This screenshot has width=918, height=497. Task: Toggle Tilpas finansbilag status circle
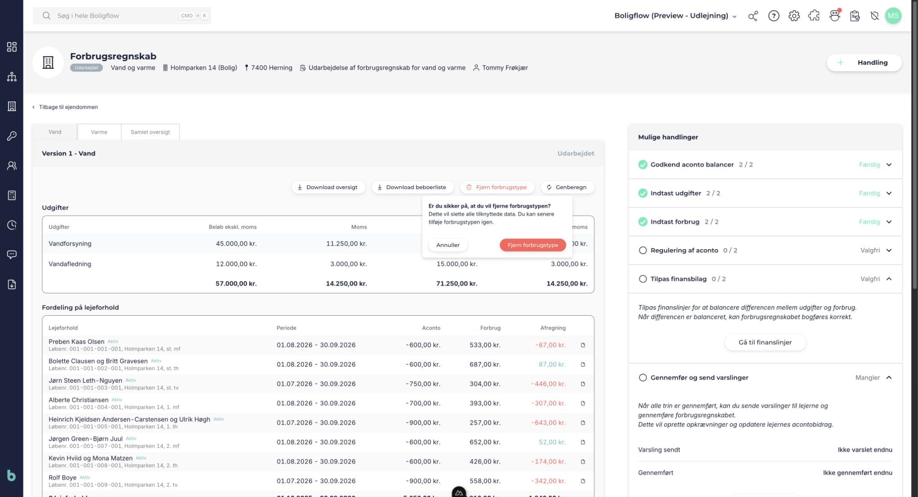pyautogui.click(x=643, y=279)
